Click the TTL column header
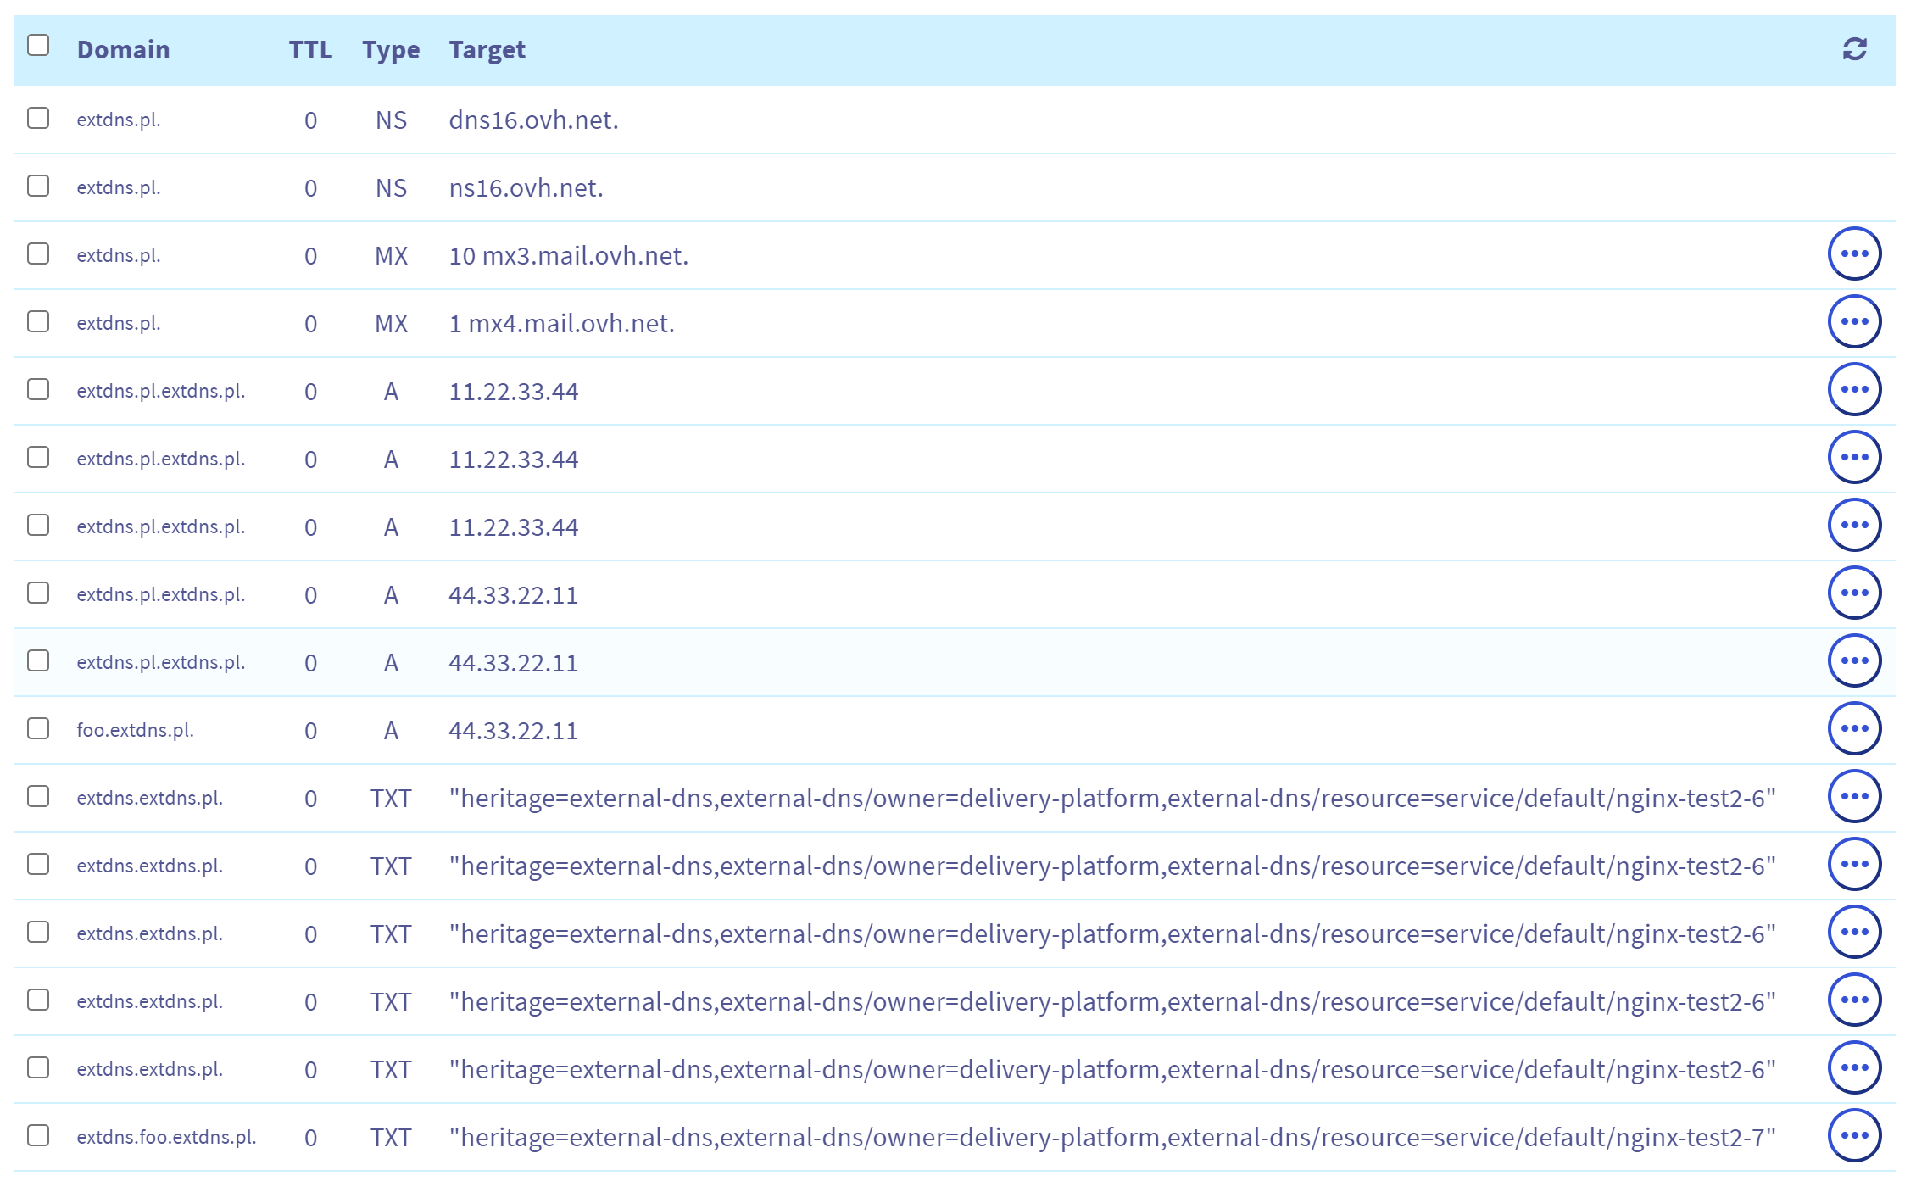The image size is (1905, 1181). (x=310, y=50)
